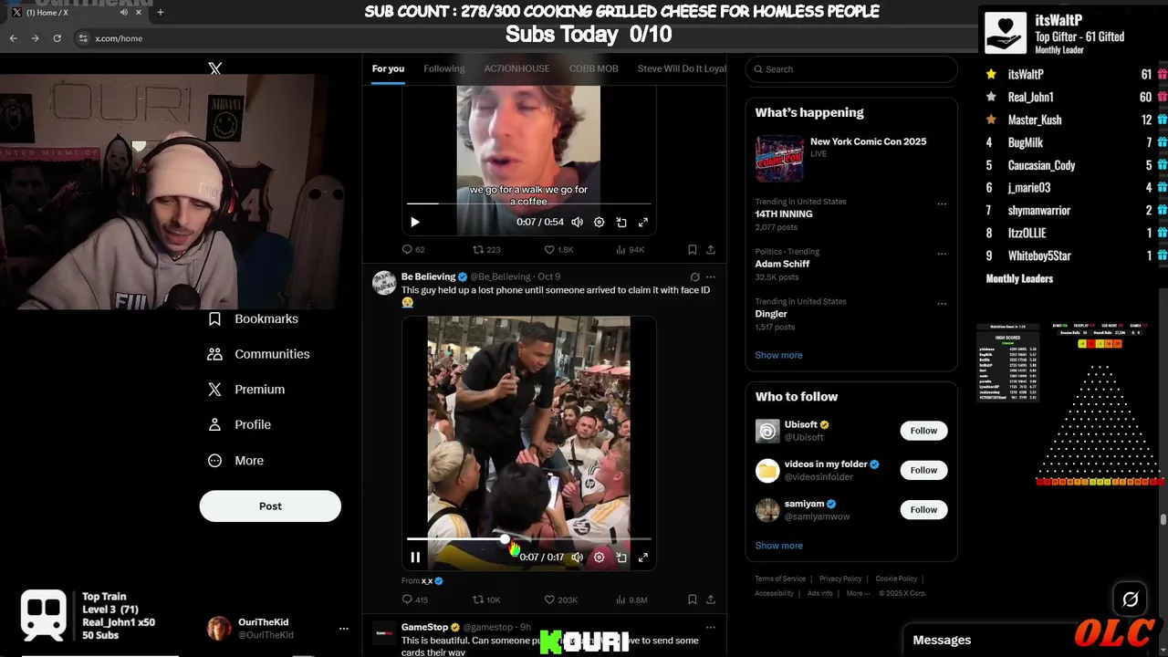The width and height of the screenshot is (1168, 657).
Task: Share the top post
Action: point(711,249)
